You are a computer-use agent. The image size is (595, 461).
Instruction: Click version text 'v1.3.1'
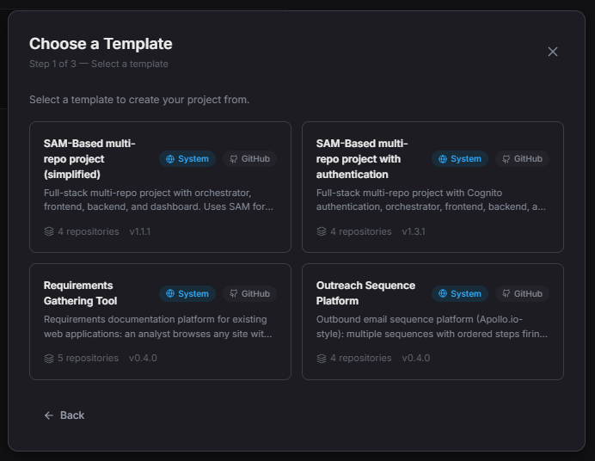click(x=414, y=231)
